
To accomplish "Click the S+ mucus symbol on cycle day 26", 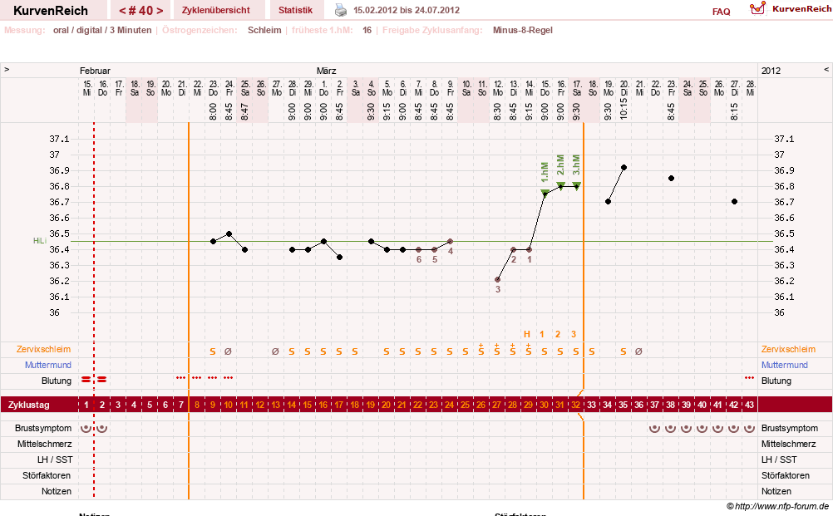I will [481, 349].
